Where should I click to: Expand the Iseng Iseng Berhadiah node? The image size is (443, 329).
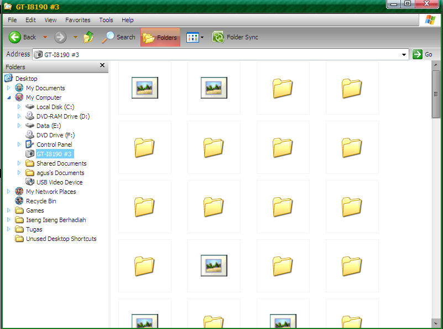tap(8, 220)
